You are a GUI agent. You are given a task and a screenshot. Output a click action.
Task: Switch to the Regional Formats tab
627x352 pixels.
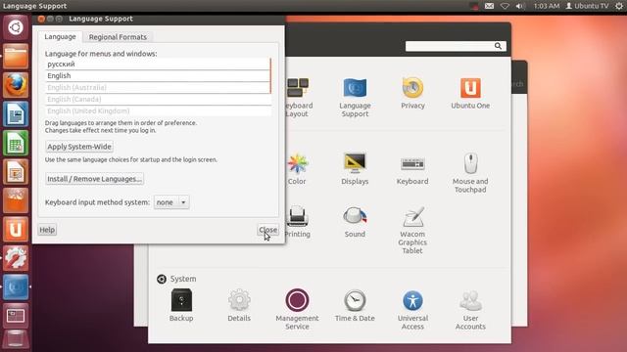point(118,37)
